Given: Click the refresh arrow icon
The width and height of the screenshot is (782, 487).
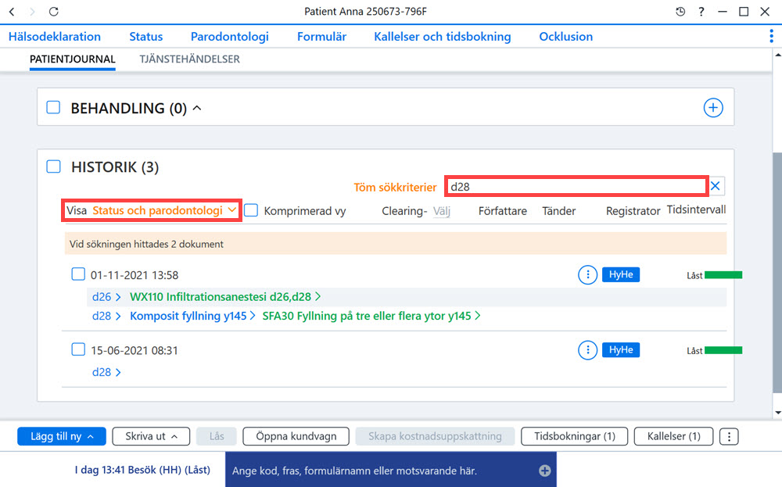Looking at the screenshot, I should pyautogui.click(x=54, y=12).
